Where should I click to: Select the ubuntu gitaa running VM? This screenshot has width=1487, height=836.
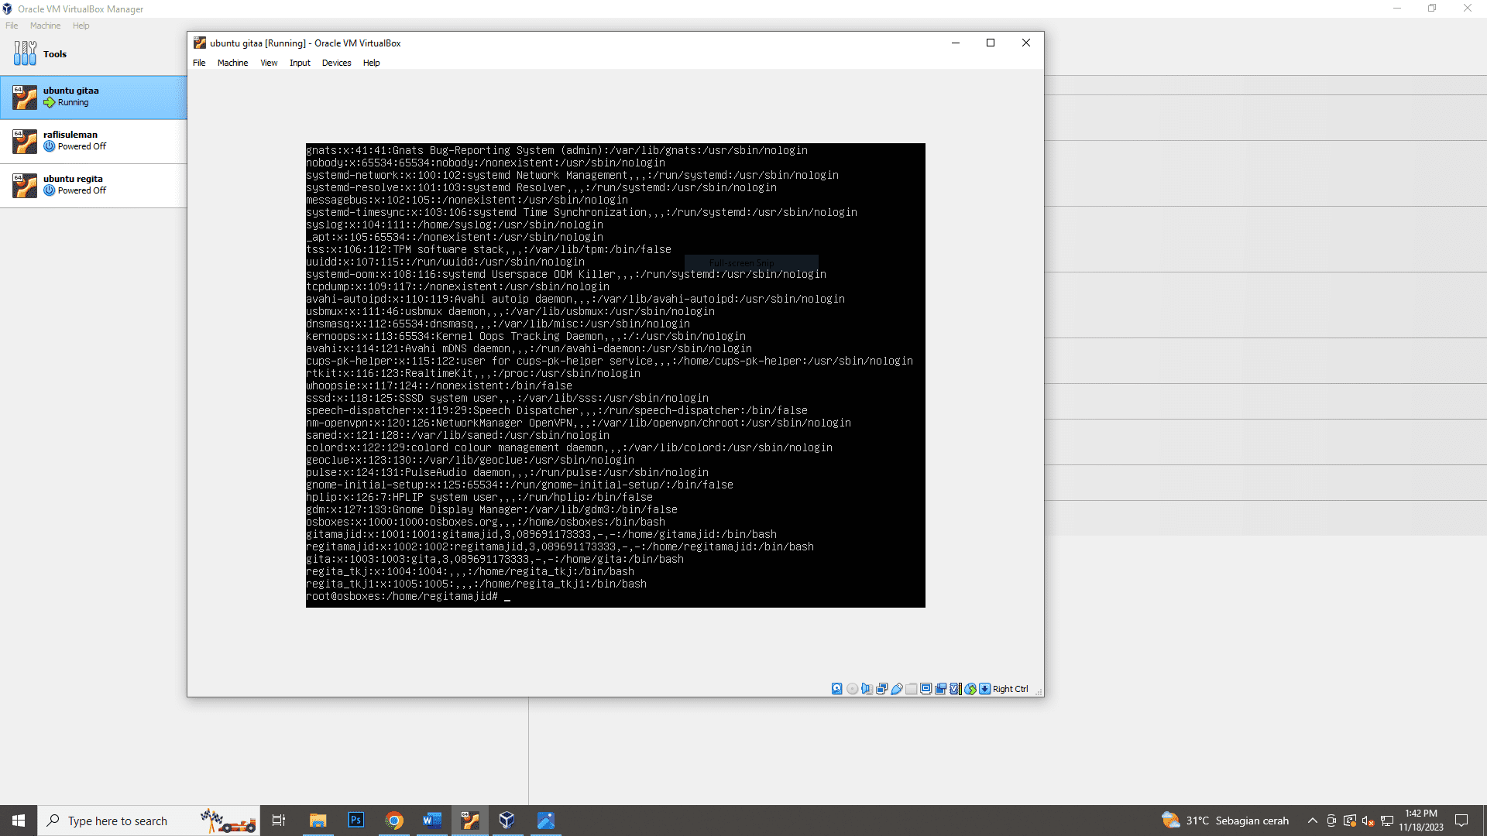(93, 97)
